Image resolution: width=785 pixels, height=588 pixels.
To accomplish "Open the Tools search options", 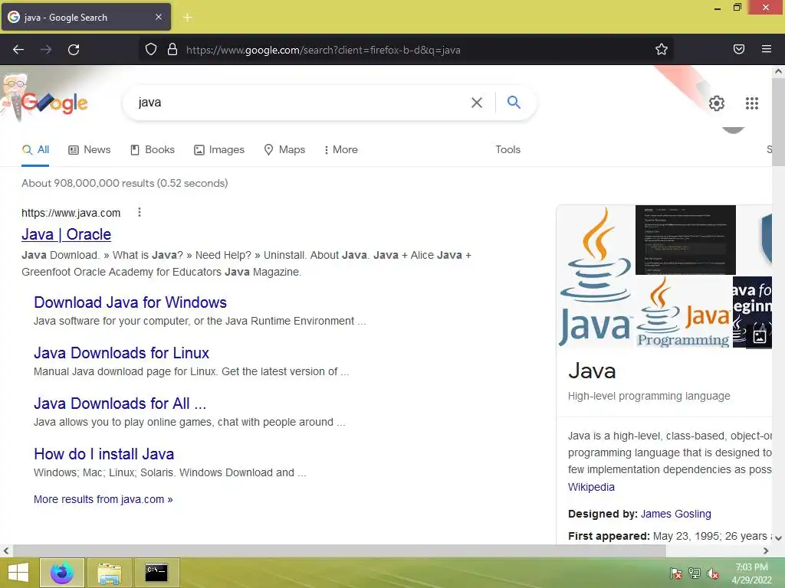I will click(x=507, y=149).
